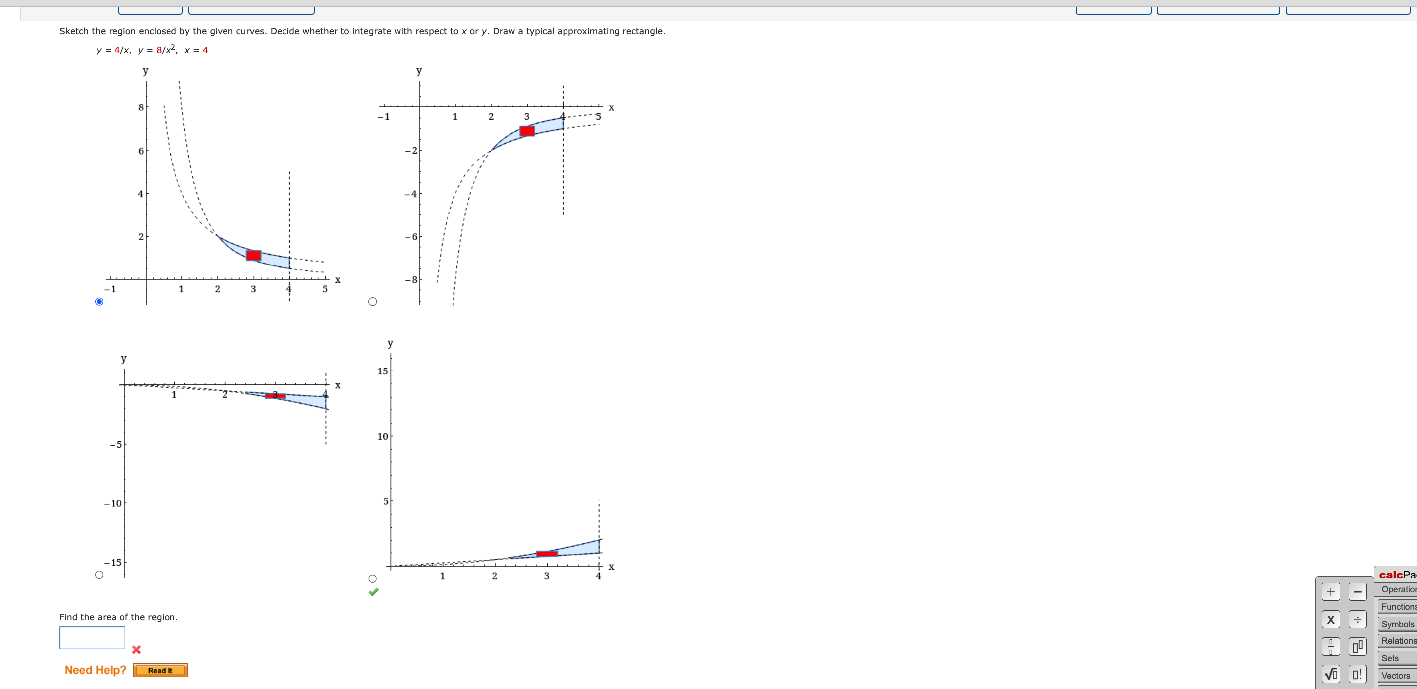Select the plus operator on calcPad
Viewport: 1417px width, 689px height.
(1332, 592)
